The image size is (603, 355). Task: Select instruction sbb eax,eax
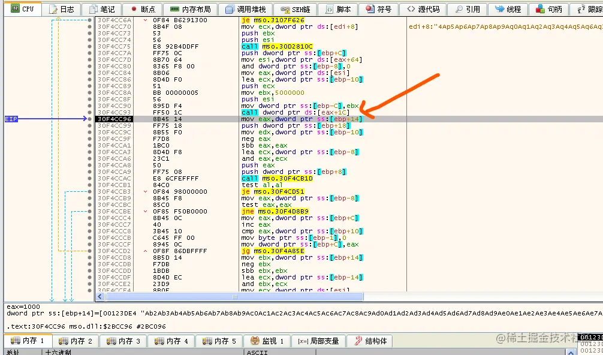(264, 145)
